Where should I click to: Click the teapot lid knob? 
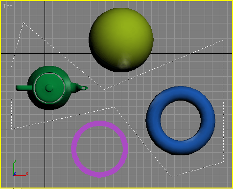[49, 88]
